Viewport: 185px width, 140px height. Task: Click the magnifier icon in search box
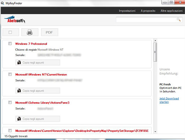[179, 19]
